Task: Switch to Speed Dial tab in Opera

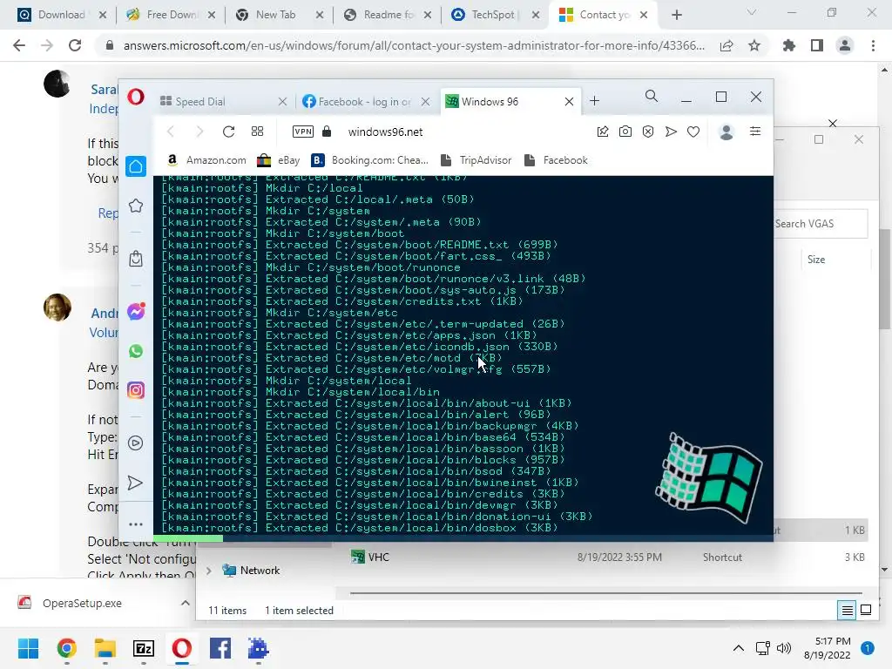Action: click(223, 101)
